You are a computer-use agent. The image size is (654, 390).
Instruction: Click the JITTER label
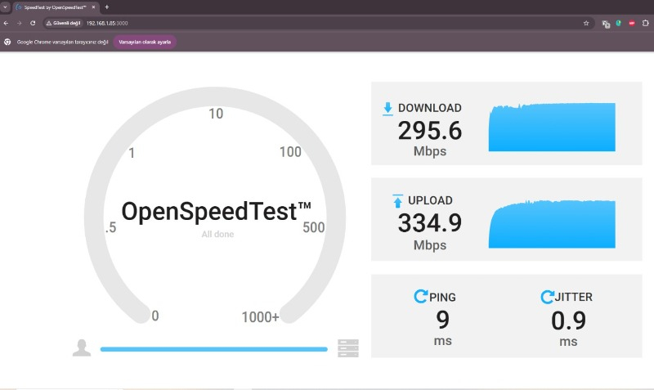574,297
